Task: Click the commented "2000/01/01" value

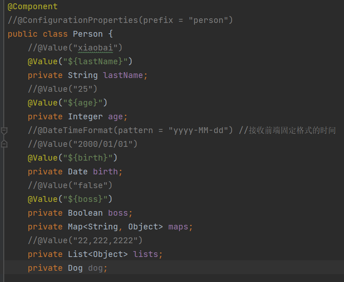Action: tap(103, 144)
